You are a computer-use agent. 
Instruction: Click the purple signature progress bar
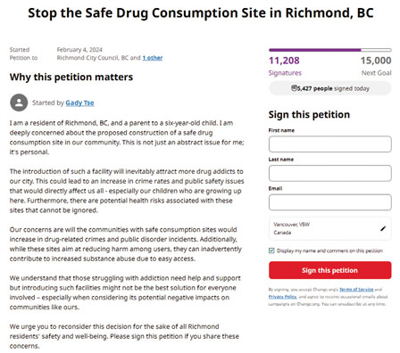pos(329,50)
